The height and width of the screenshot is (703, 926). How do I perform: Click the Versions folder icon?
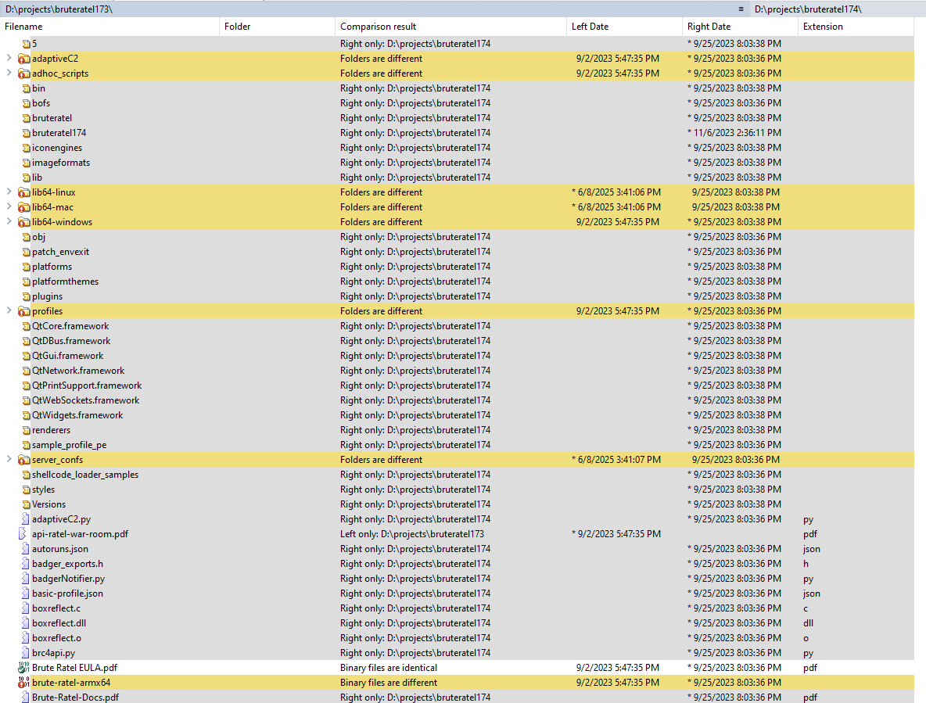(26, 504)
